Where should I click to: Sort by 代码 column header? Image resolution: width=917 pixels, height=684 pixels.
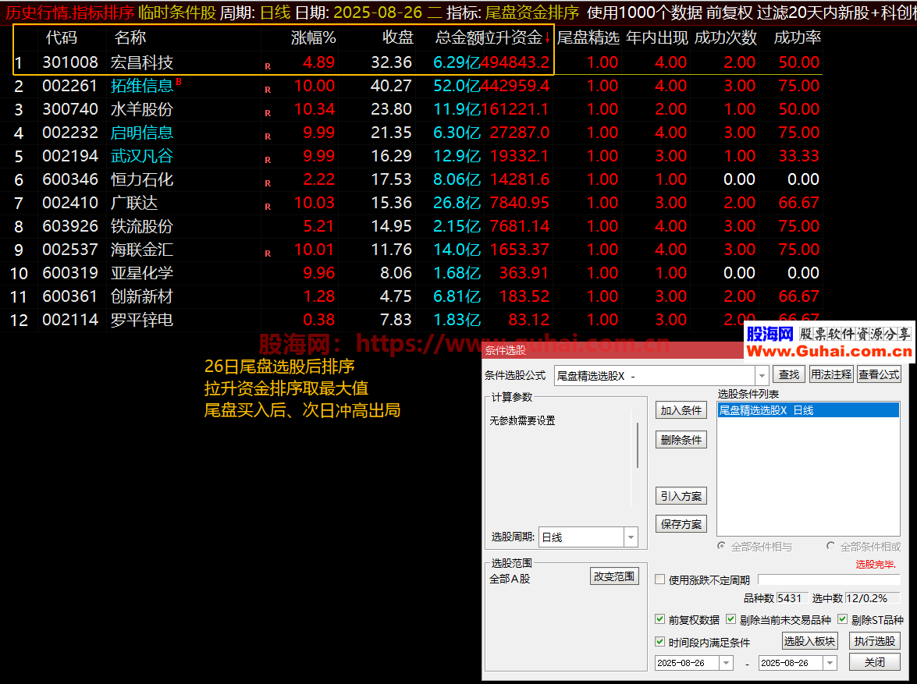[x=62, y=38]
